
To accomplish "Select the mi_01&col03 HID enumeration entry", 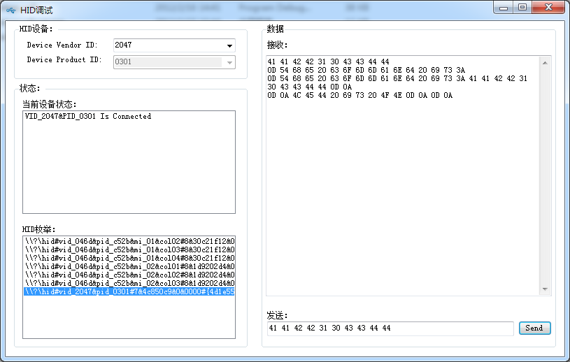I will tap(129, 249).
